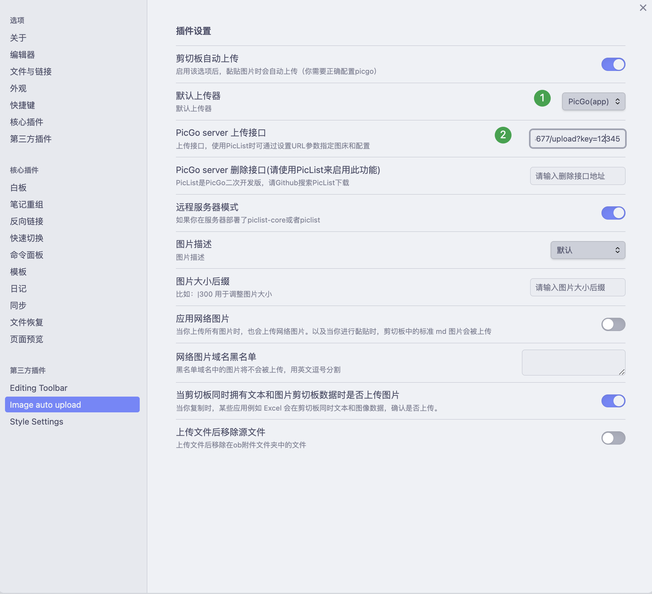The image size is (652, 594).
Task: Disable 剪切板自动上传 toggle
Action: 613,64
